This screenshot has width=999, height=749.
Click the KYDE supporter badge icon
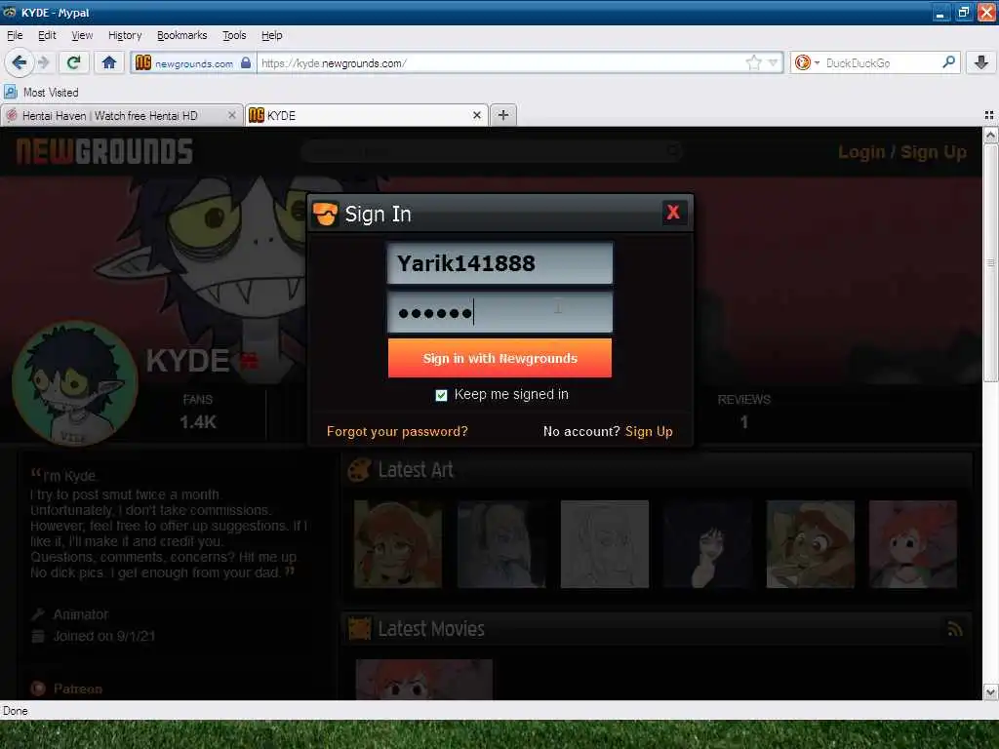click(x=249, y=361)
